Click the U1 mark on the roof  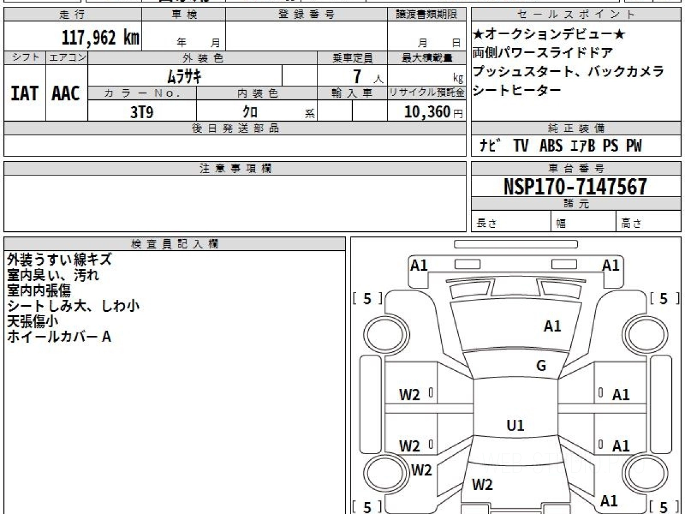tap(515, 425)
